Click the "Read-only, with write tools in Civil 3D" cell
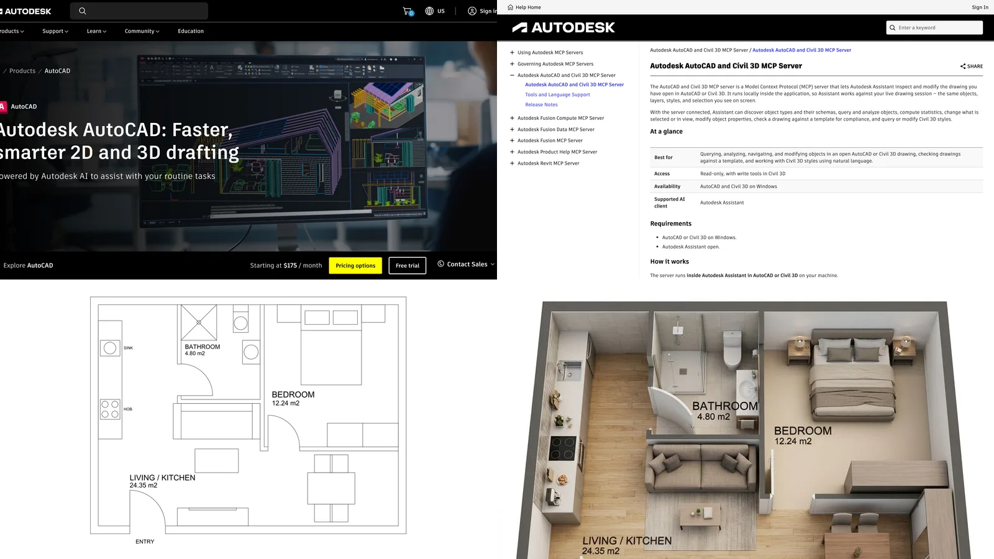994x559 pixels. point(742,174)
